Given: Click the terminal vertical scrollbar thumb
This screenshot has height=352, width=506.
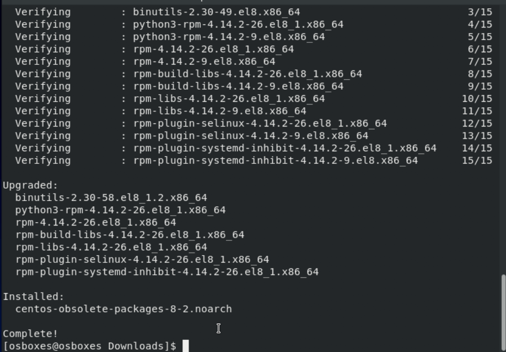Looking at the screenshot, I should tap(503, 311).
